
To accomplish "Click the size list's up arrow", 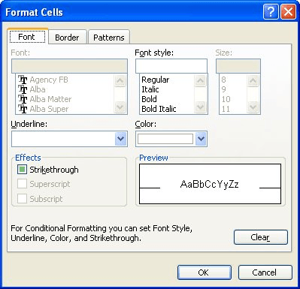I will (x=253, y=80).
